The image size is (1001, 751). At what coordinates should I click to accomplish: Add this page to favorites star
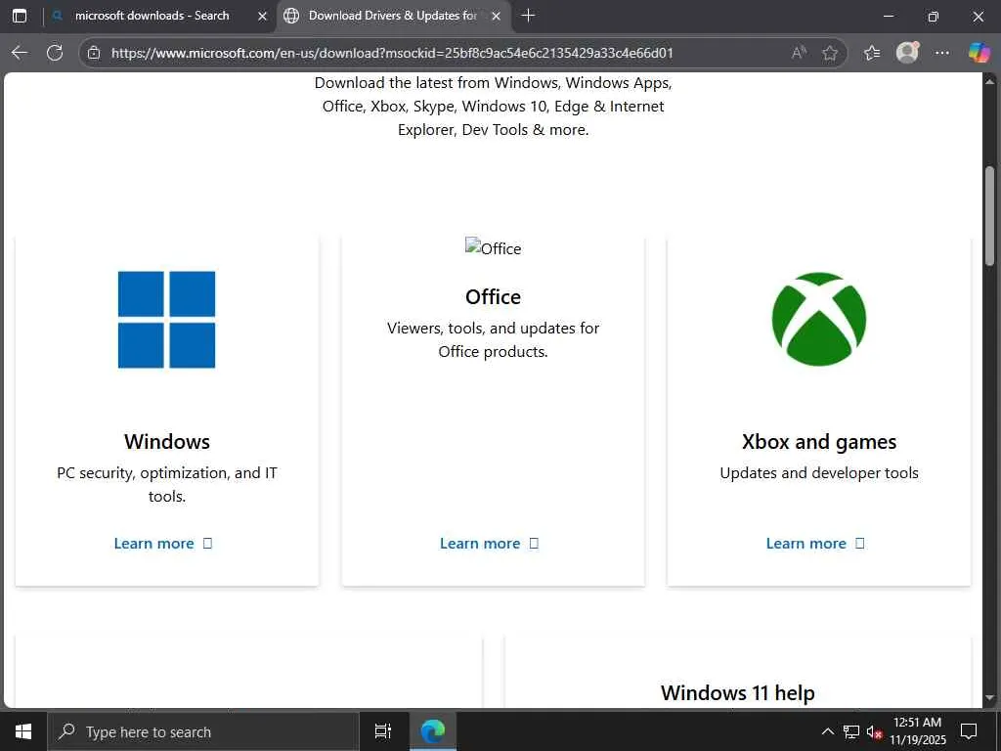pos(829,53)
